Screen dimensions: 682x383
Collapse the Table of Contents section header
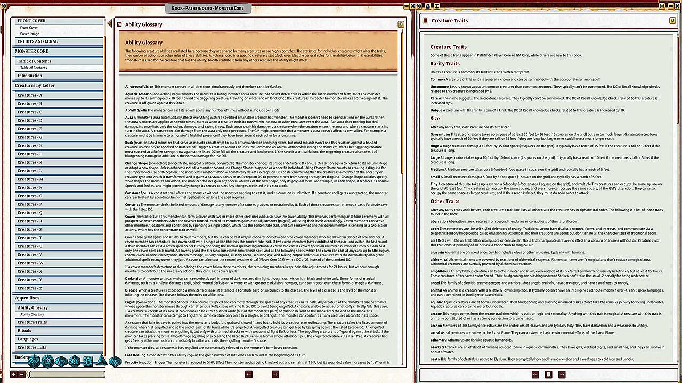[58, 61]
